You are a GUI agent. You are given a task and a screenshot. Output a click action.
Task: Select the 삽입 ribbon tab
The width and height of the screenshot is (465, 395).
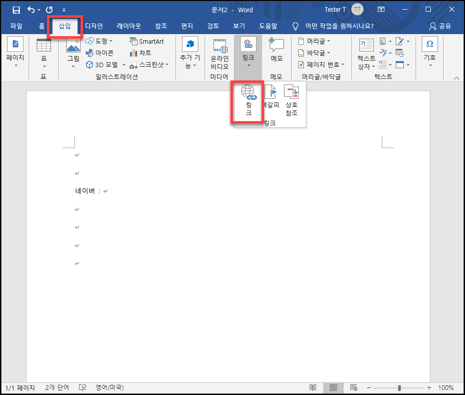[x=65, y=26]
